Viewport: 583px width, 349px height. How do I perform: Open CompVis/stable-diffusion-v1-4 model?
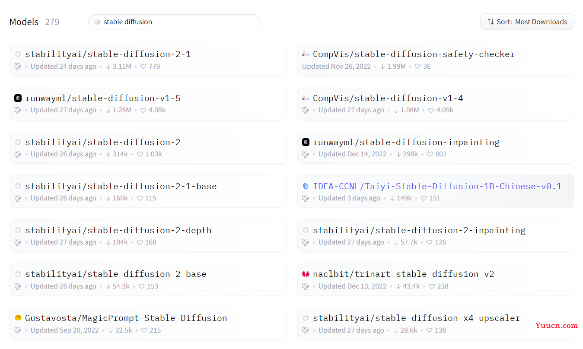click(436, 104)
